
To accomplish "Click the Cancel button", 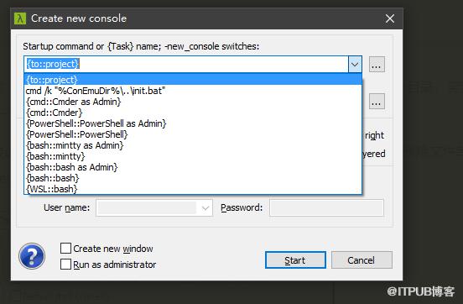I will coord(362,260).
